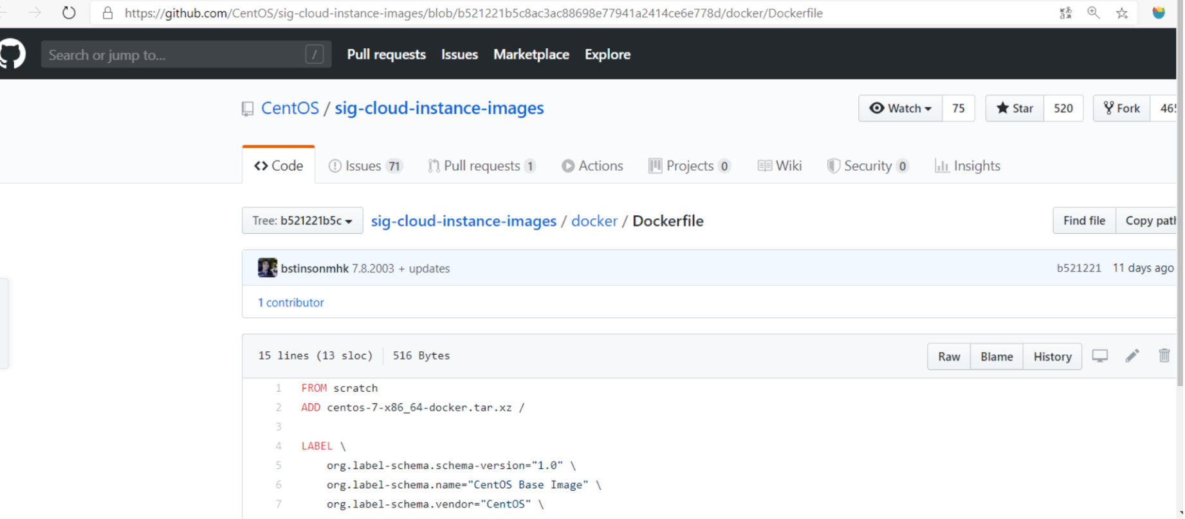The height and width of the screenshot is (519, 1185).
Task: Open the Code tab
Action: pyautogui.click(x=279, y=166)
